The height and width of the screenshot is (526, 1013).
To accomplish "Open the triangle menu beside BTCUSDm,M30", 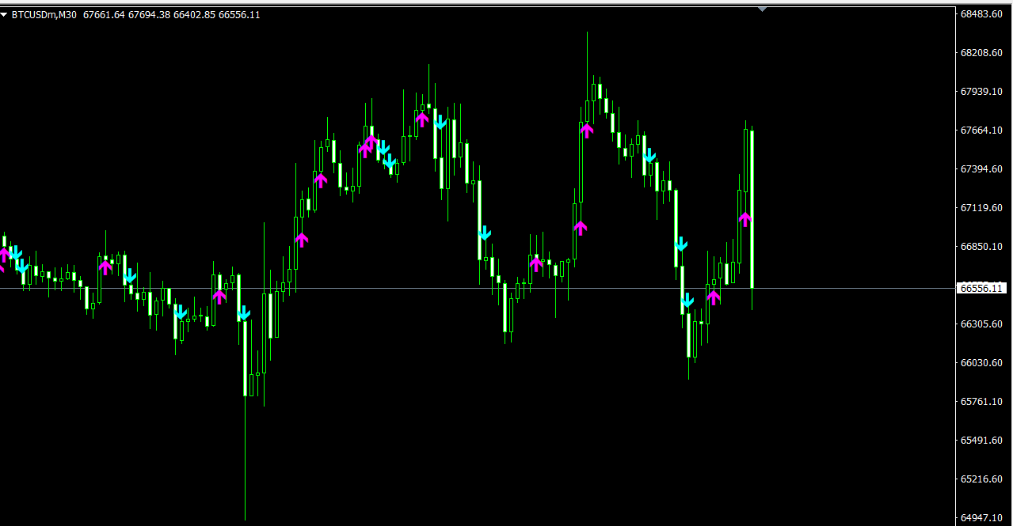I will (x=5, y=15).
